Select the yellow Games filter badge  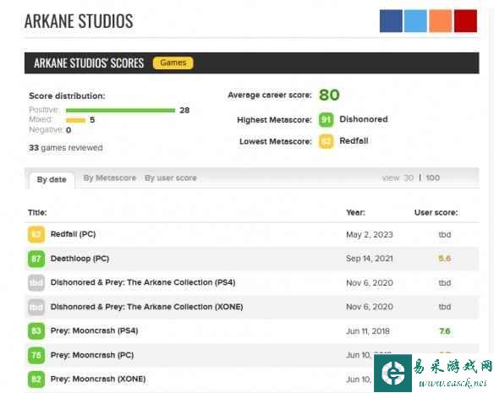click(173, 63)
